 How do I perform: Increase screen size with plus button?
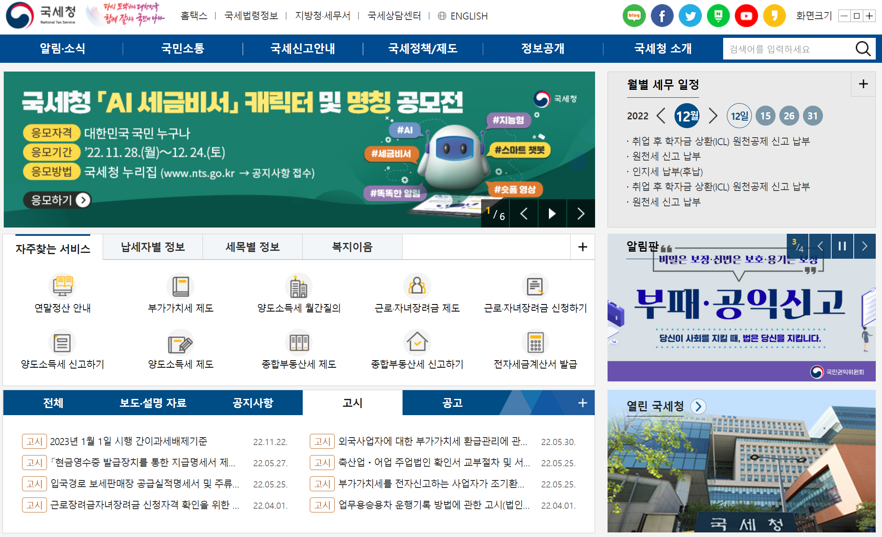(x=869, y=16)
